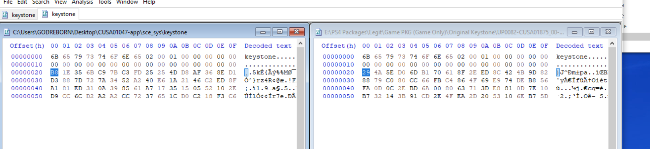The image size is (650, 149).
Task: Close the PS4 Packages keystone window
Action: coord(608,32)
